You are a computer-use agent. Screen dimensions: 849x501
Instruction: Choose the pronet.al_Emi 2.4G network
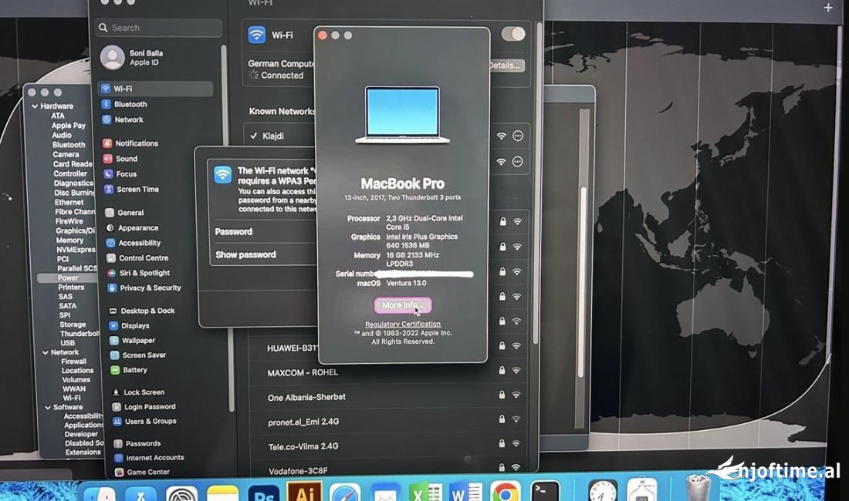tap(388, 421)
